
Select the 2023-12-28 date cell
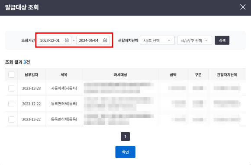pyautogui.click(x=31, y=88)
